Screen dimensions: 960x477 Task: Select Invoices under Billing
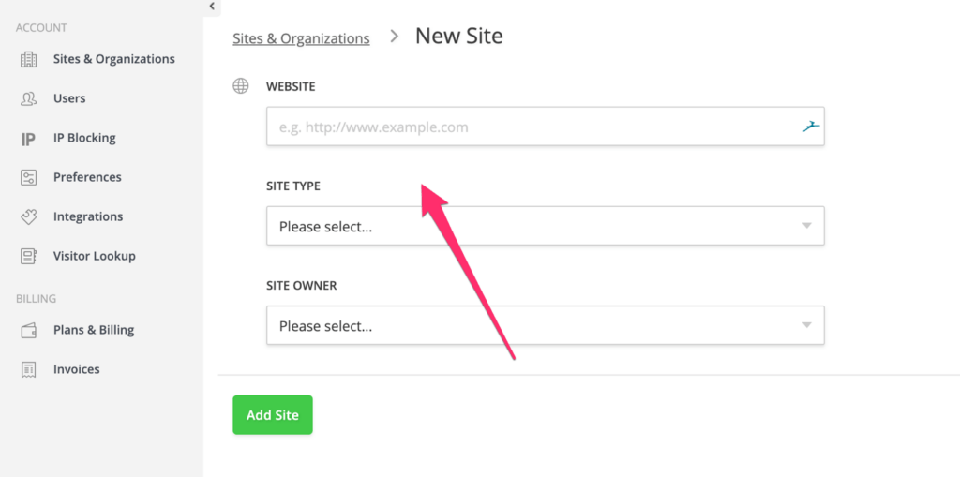[x=76, y=369]
